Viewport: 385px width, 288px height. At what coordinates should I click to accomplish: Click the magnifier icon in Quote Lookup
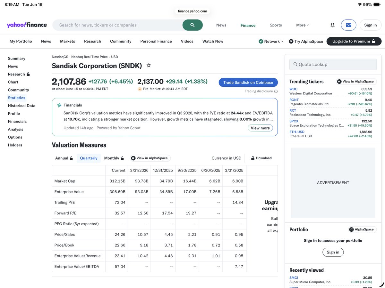295,64
